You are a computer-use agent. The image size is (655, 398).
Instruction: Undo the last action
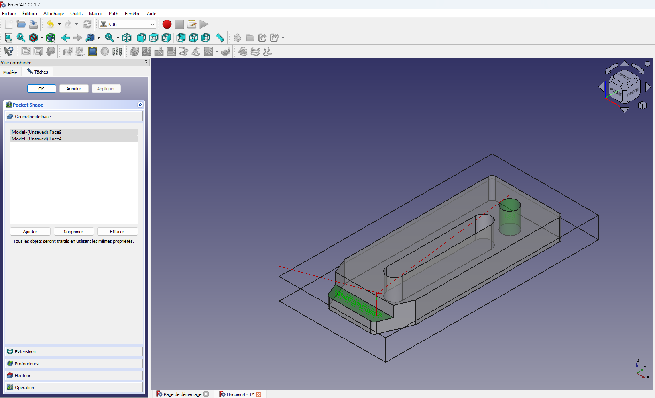(x=50, y=24)
